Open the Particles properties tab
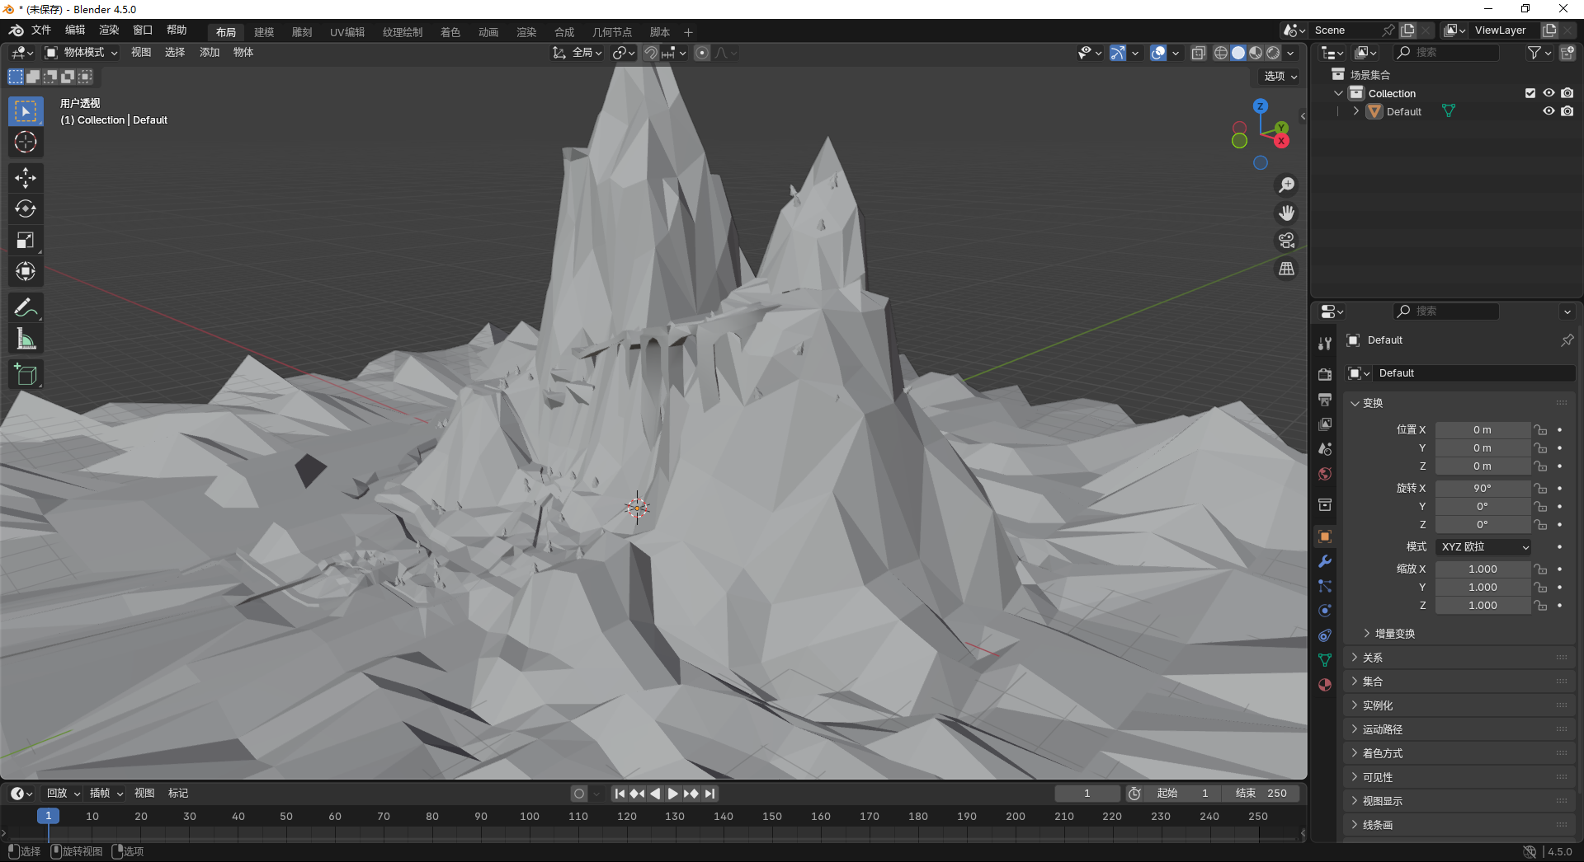Viewport: 1584px width, 862px height. pyautogui.click(x=1325, y=586)
